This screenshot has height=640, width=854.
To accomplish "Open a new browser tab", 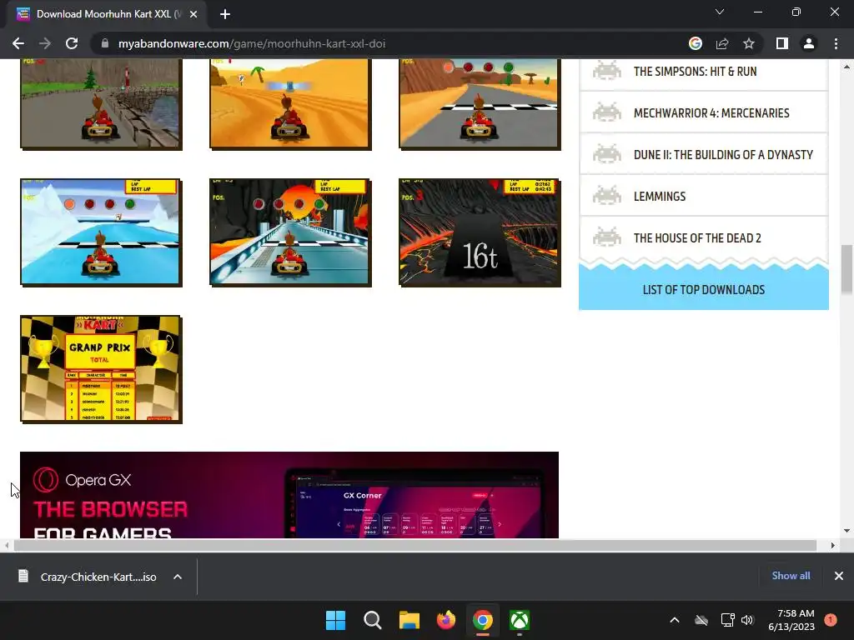I will point(225,14).
